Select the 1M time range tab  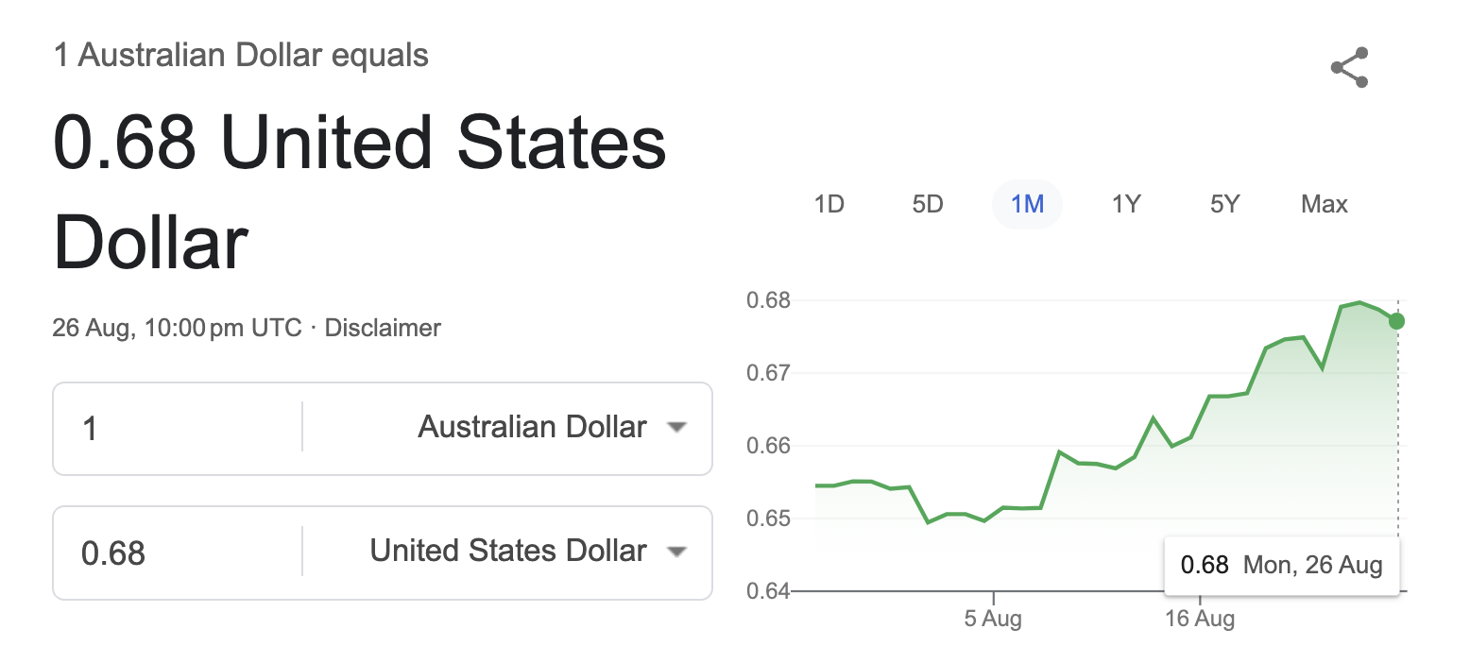[x=1027, y=204]
